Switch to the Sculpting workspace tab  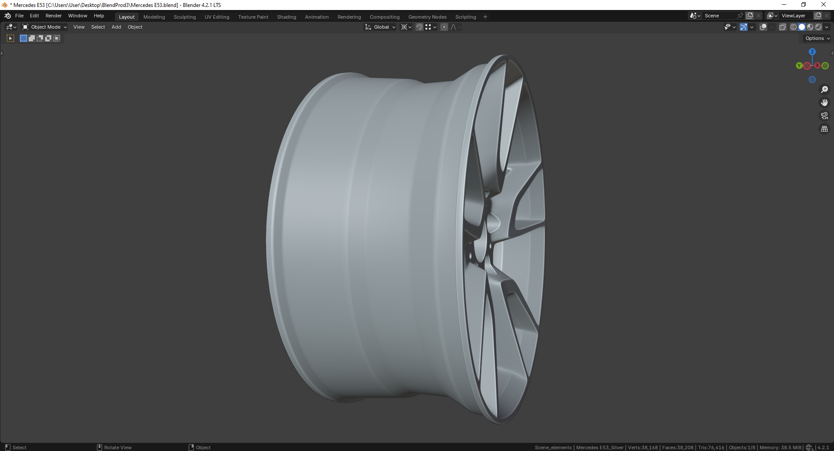pos(185,17)
